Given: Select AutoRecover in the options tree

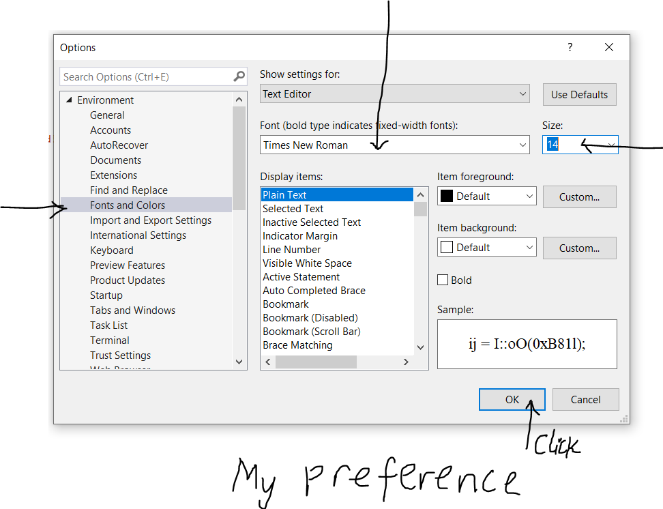Looking at the screenshot, I should [119, 145].
